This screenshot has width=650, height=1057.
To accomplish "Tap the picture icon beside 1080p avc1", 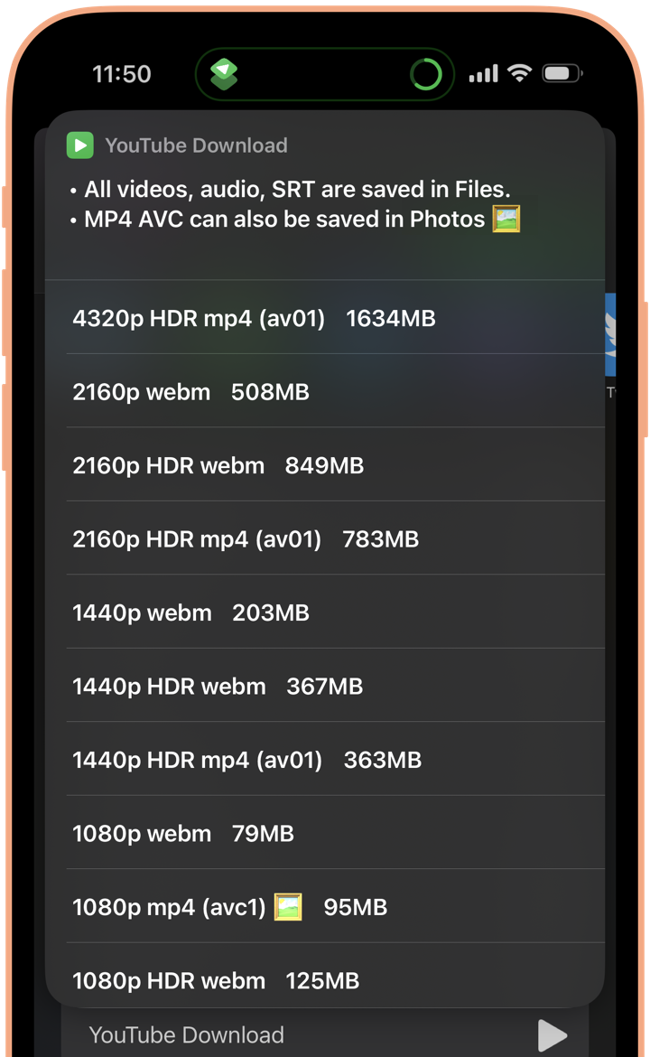I will coord(287,907).
